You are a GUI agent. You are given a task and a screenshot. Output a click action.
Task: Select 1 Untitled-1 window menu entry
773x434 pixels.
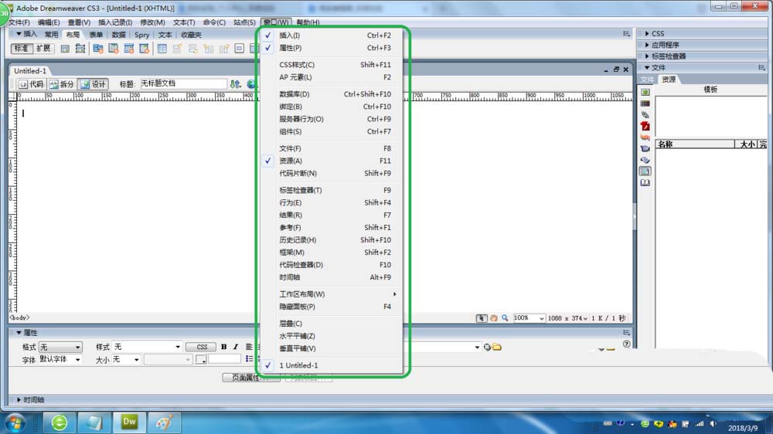(332, 365)
